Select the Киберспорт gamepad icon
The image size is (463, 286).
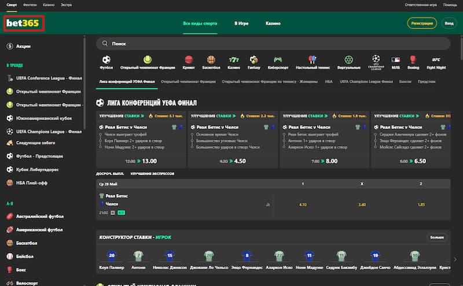278,62
